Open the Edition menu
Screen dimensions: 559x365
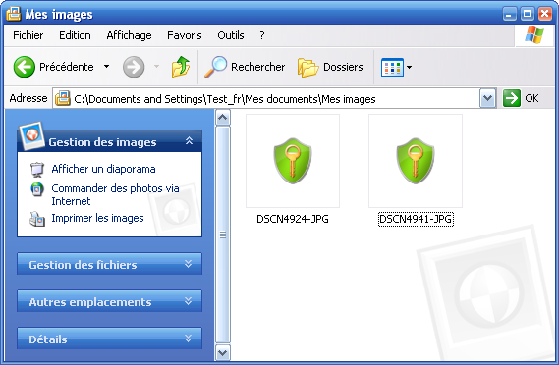75,35
